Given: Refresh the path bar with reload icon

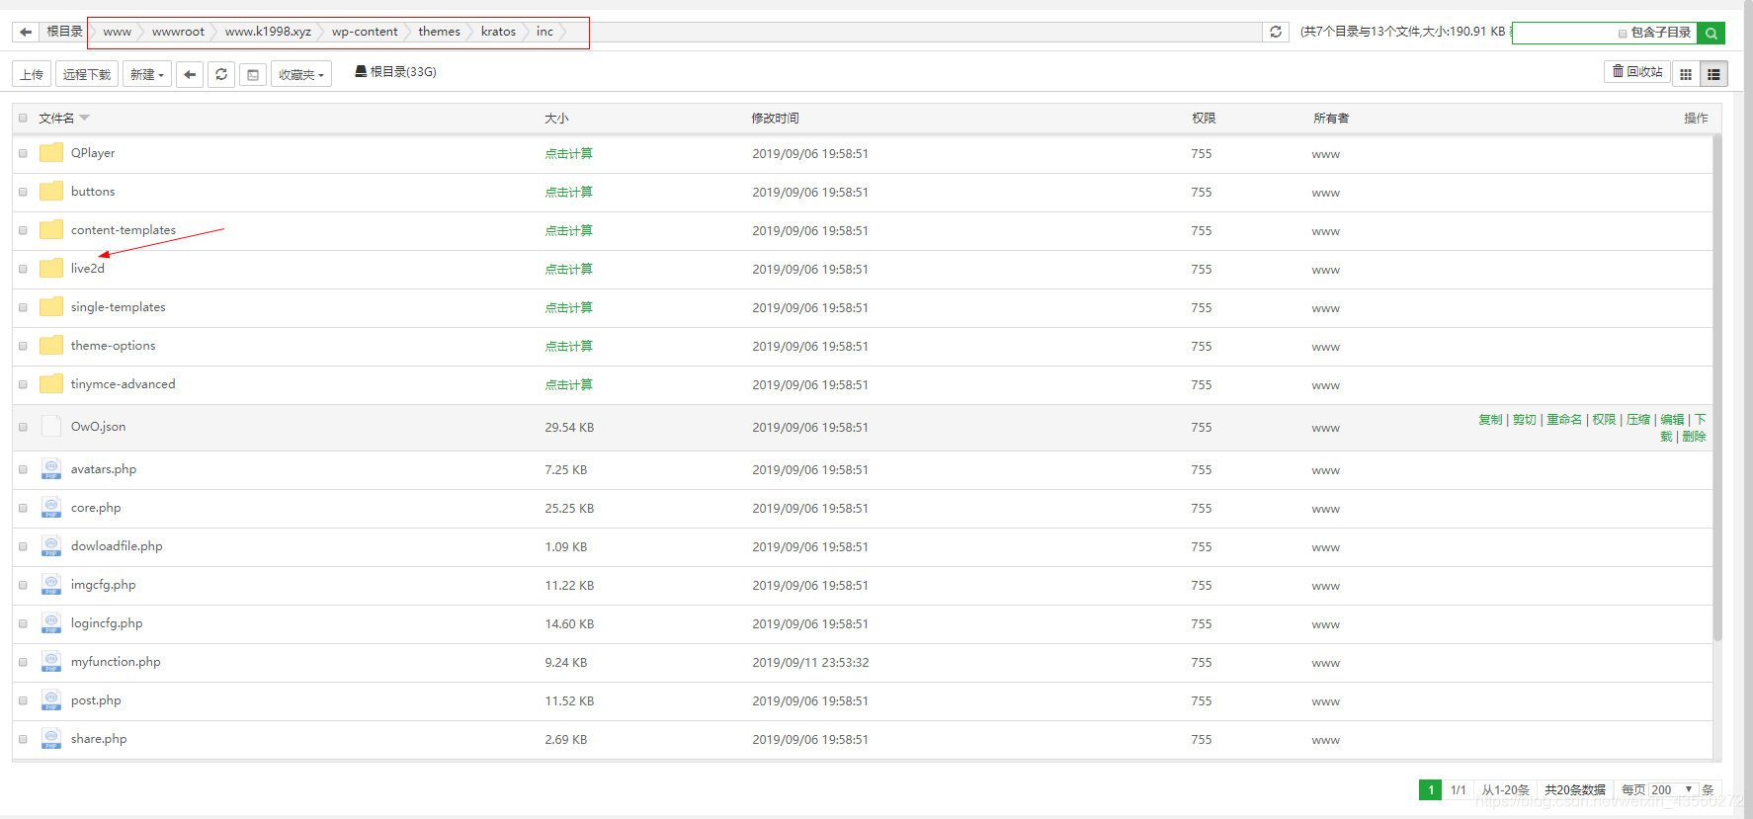Looking at the screenshot, I should [1276, 32].
